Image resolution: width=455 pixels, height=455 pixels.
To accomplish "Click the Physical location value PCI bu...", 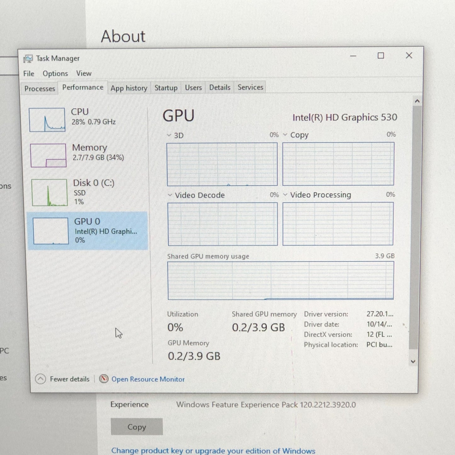I will pos(379,345).
